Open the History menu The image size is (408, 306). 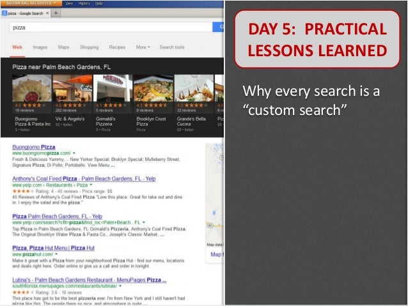pyautogui.click(x=84, y=3)
